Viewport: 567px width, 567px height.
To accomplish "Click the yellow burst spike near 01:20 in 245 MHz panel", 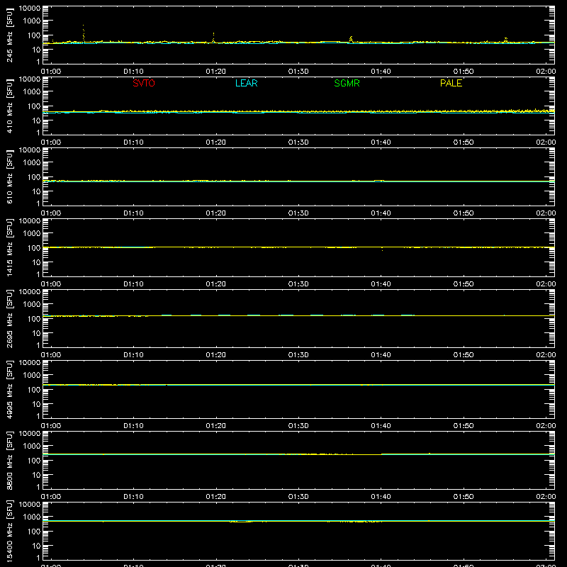I will (x=213, y=38).
